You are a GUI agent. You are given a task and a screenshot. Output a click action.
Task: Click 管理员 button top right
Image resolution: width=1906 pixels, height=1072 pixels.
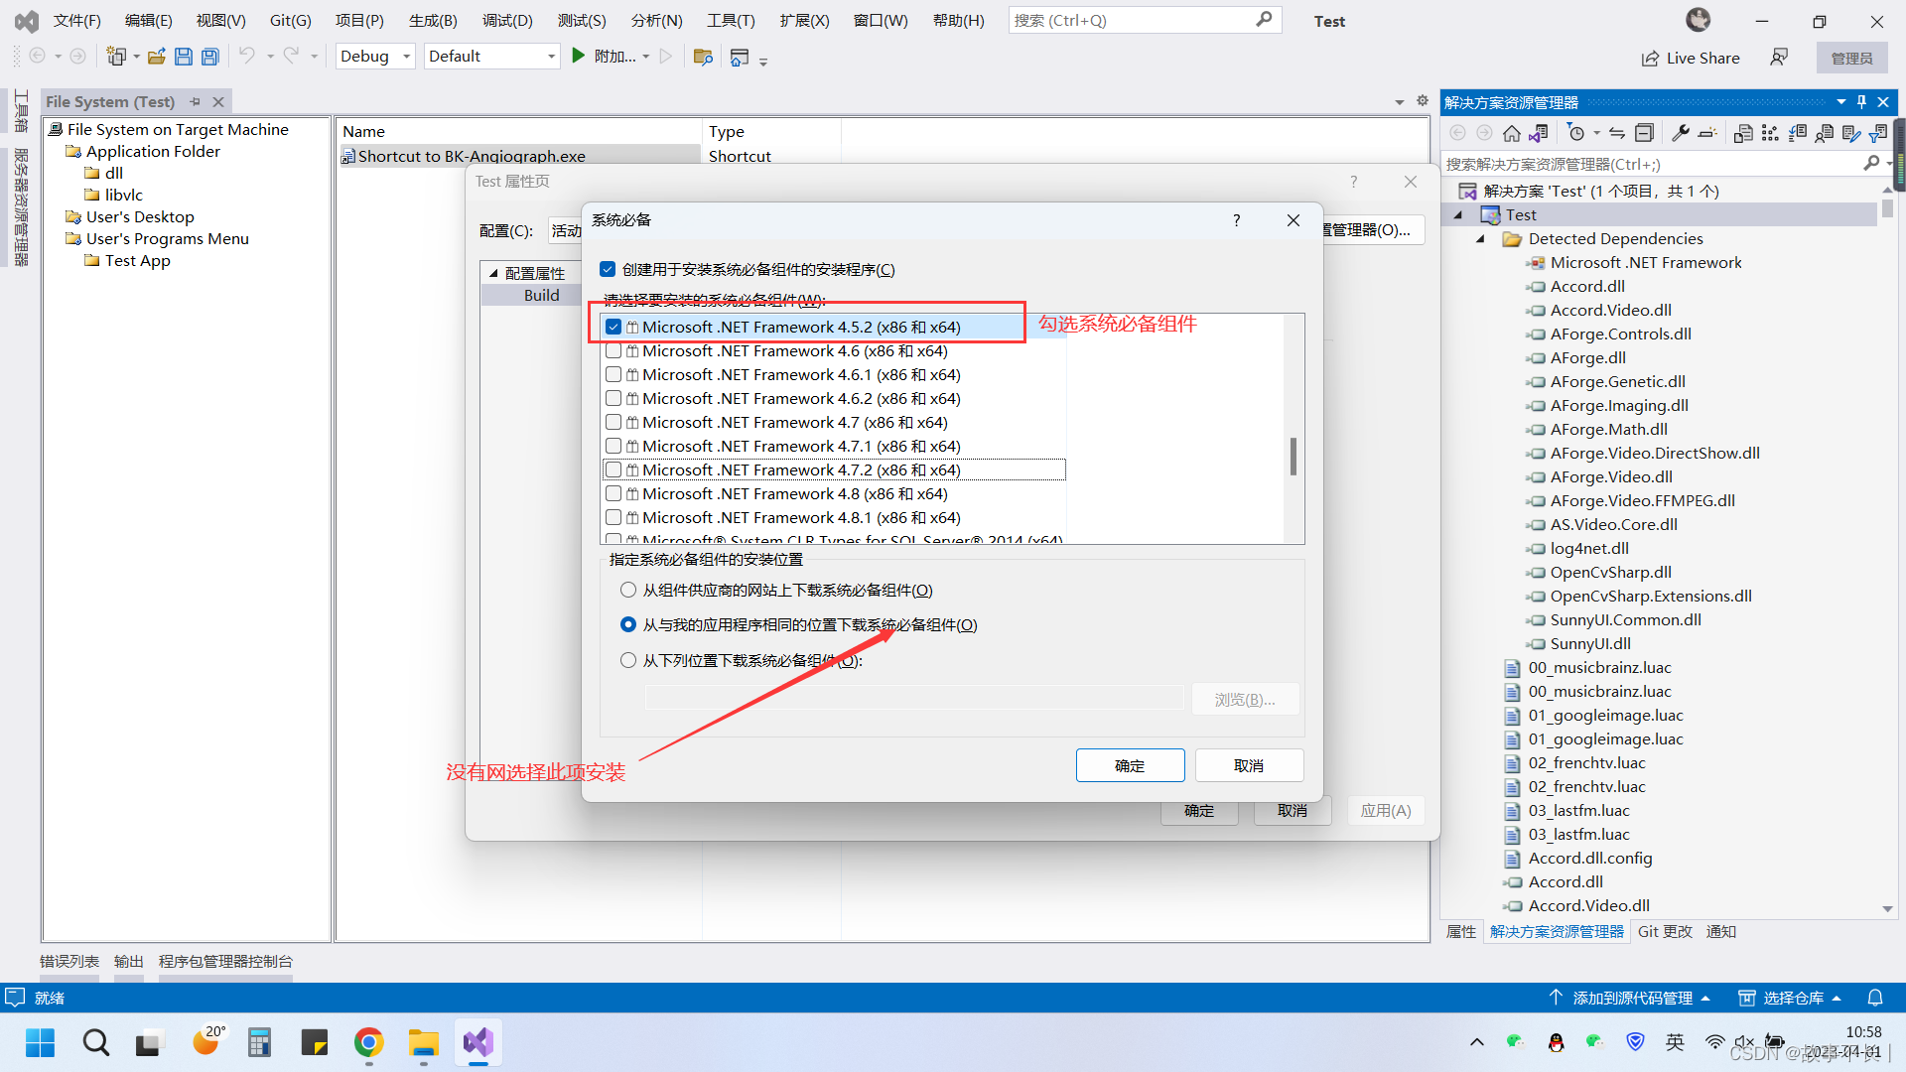(1851, 59)
